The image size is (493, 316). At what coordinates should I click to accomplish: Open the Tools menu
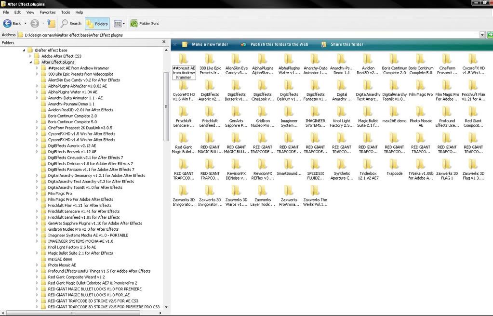pos(66,12)
